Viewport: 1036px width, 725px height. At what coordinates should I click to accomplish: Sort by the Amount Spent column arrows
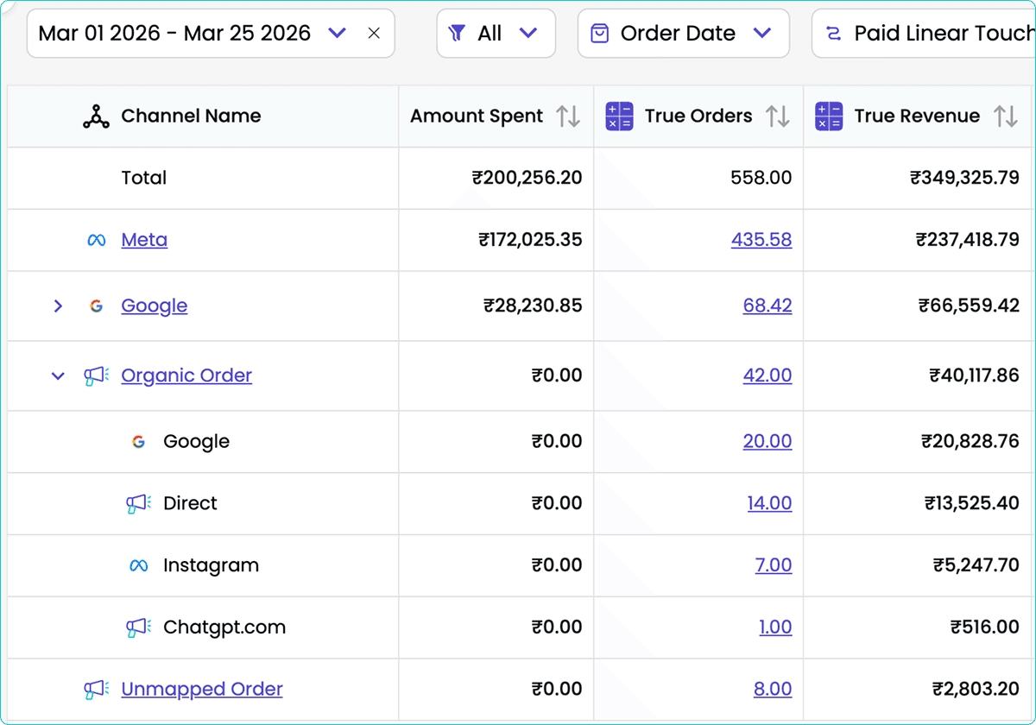[568, 117]
